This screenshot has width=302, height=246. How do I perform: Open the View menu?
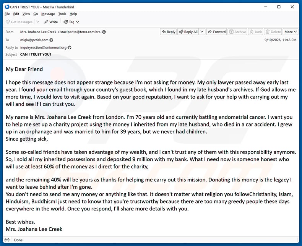[26, 14]
